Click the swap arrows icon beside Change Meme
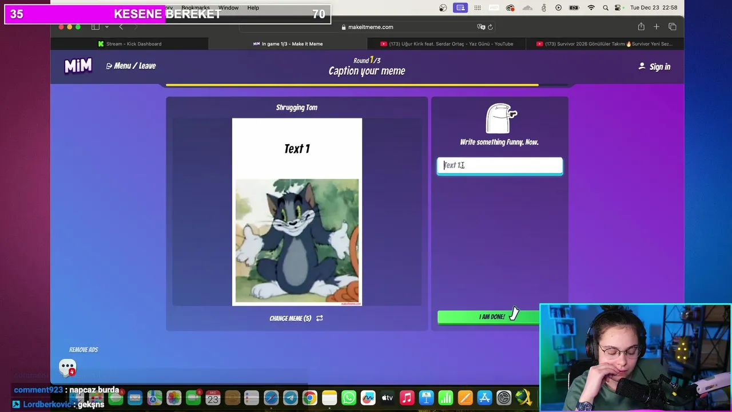This screenshot has width=732, height=412. [x=320, y=318]
